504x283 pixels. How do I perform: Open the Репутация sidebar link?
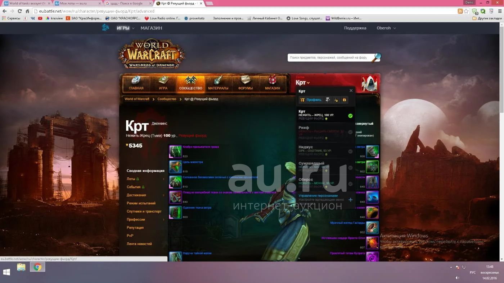pos(135,228)
